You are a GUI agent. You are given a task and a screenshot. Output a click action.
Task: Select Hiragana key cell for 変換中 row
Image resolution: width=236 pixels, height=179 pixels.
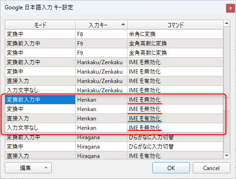[x=101, y=147]
